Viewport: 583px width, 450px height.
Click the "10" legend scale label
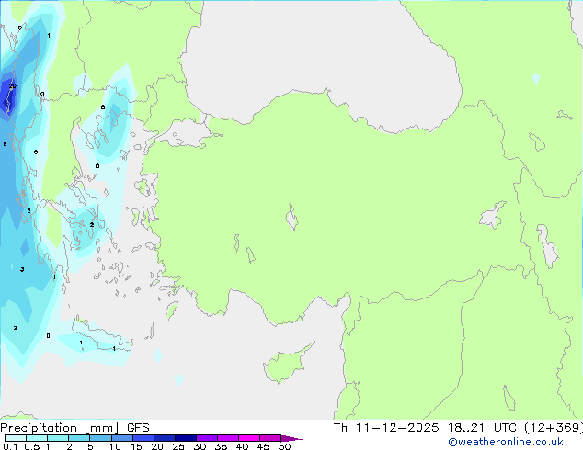(x=115, y=446)
